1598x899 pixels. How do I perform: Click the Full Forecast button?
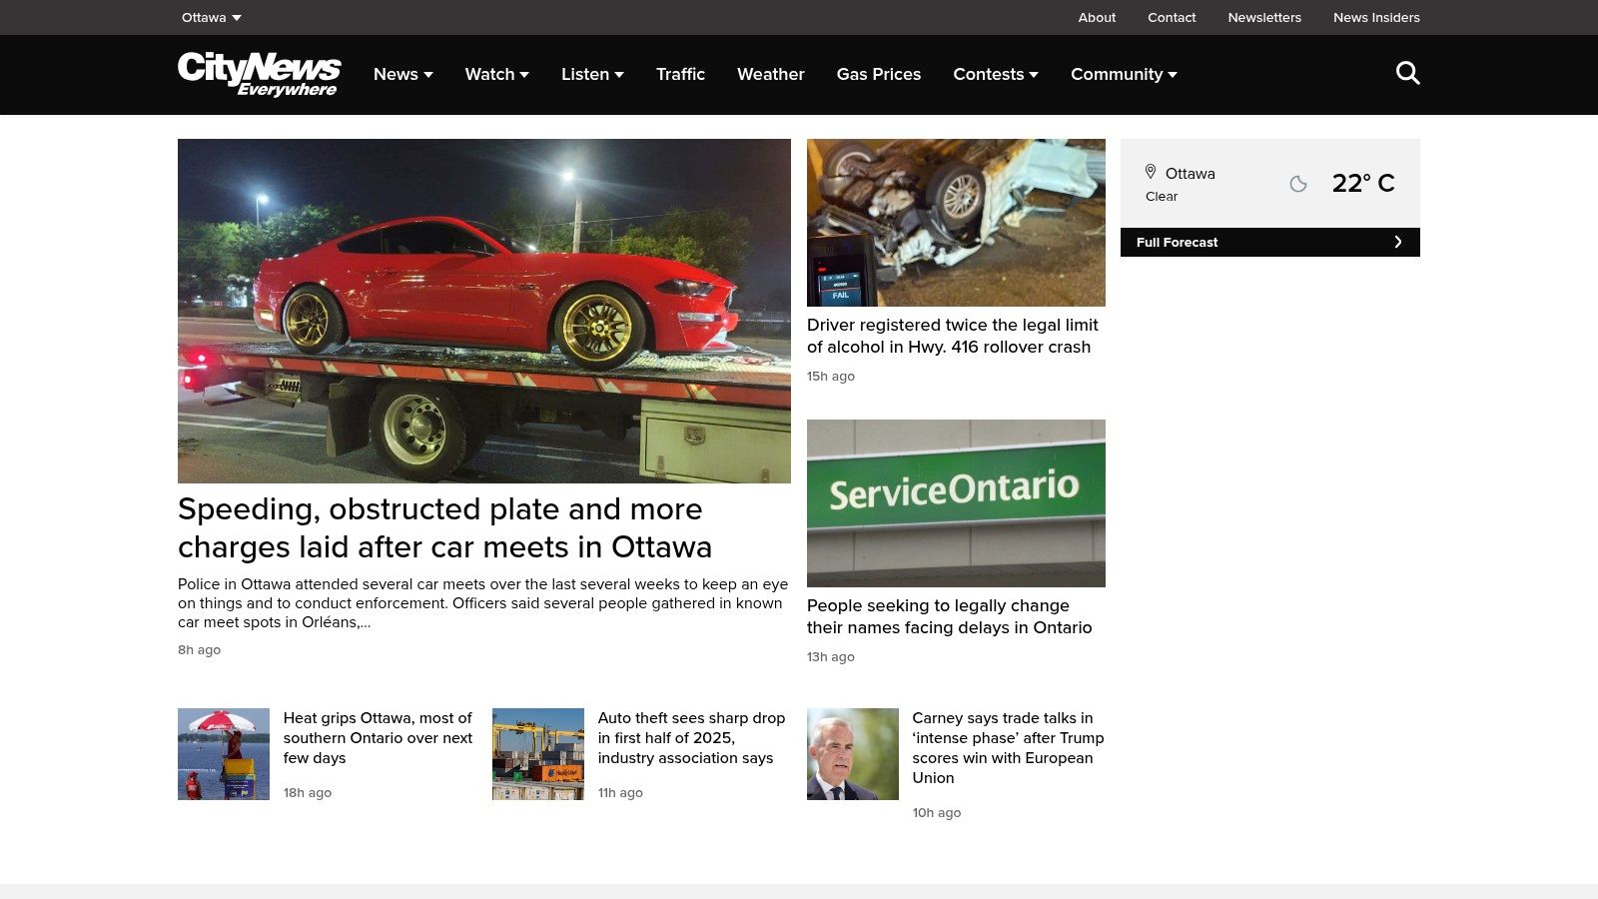(1178, 242)
